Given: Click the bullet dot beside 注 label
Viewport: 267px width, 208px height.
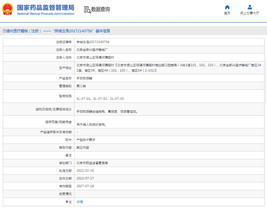Looking at the screenshot, I should 67,202.
